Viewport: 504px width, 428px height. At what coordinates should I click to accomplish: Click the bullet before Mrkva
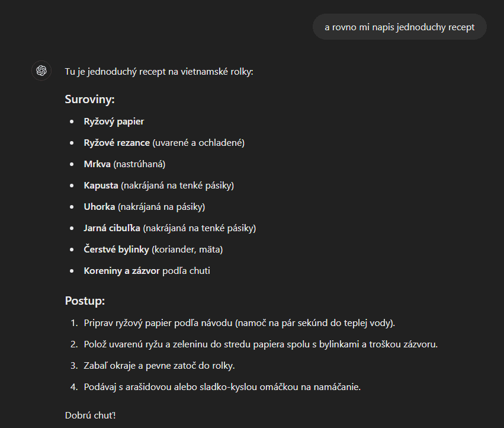coord(72,164)
